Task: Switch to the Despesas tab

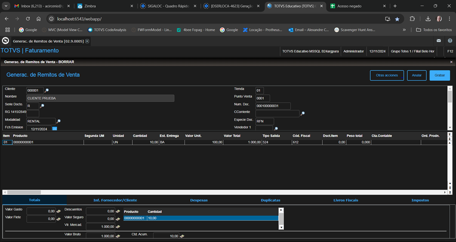Action: 199,200
